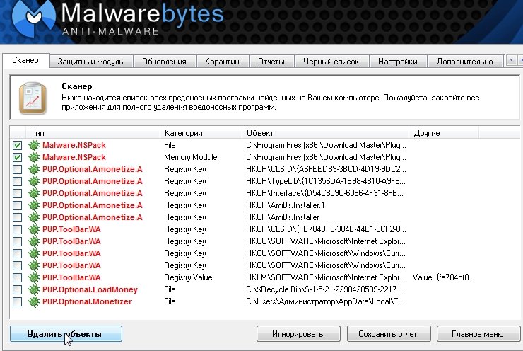
Task: Return via the Главное меню button
Action: pos(478,334)
